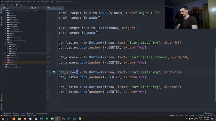The image size is (216, 121).
Task: Open the Problems tool window
Action: [x=7, y=113]
